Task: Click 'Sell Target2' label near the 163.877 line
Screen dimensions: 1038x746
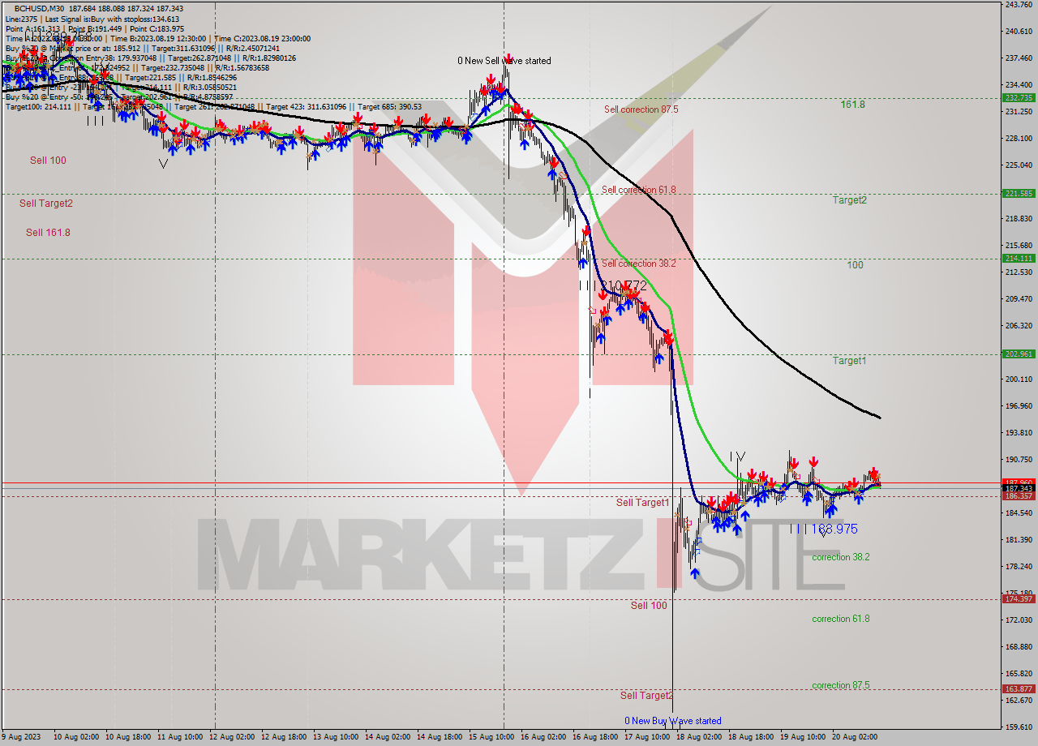Action: tap(646, 696)
